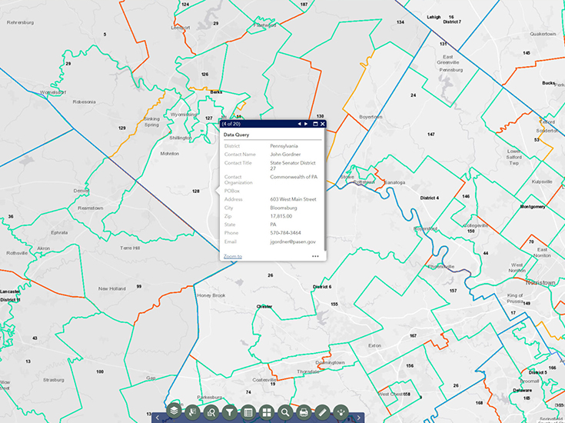Open the magnifier search widget
Viewport: 565px width, 423px height.
point(285,412)
